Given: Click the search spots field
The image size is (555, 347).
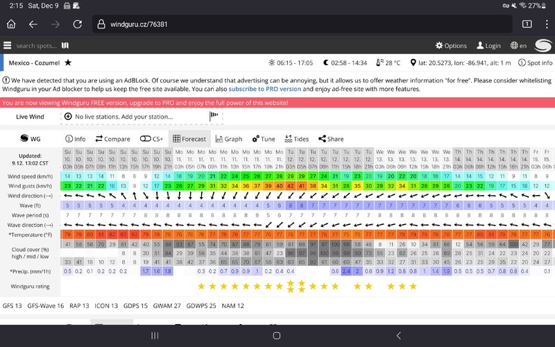Looking at the screenshot, I should click(x=36, y=46).
